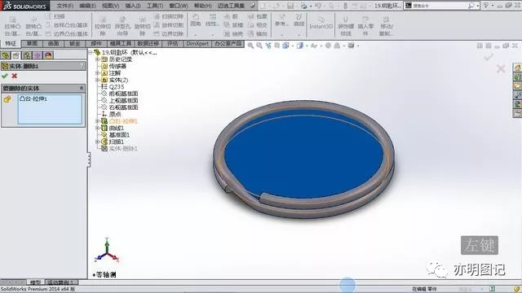The image size is (522, 293).
Task: Expand the 凸台-拉伸1 feature node
Action: coord(98,121)
